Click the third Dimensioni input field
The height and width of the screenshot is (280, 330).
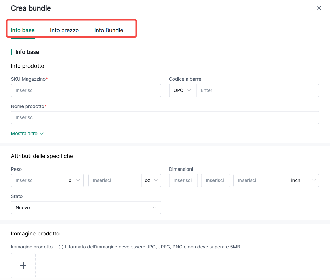(x=260, y=180)
